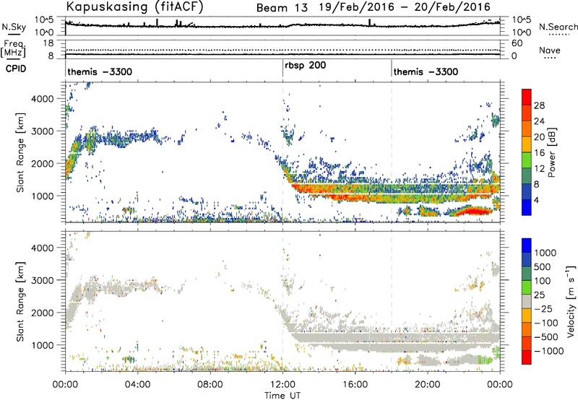Click the red bottom of the velocity colorbar
The width and height of the screenshot is (578, 400).
527,357
